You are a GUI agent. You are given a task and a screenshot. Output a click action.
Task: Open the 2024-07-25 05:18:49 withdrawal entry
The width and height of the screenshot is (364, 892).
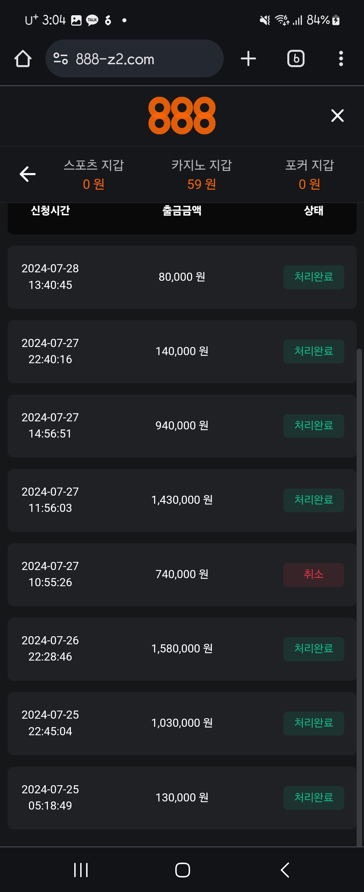(182, 797)
